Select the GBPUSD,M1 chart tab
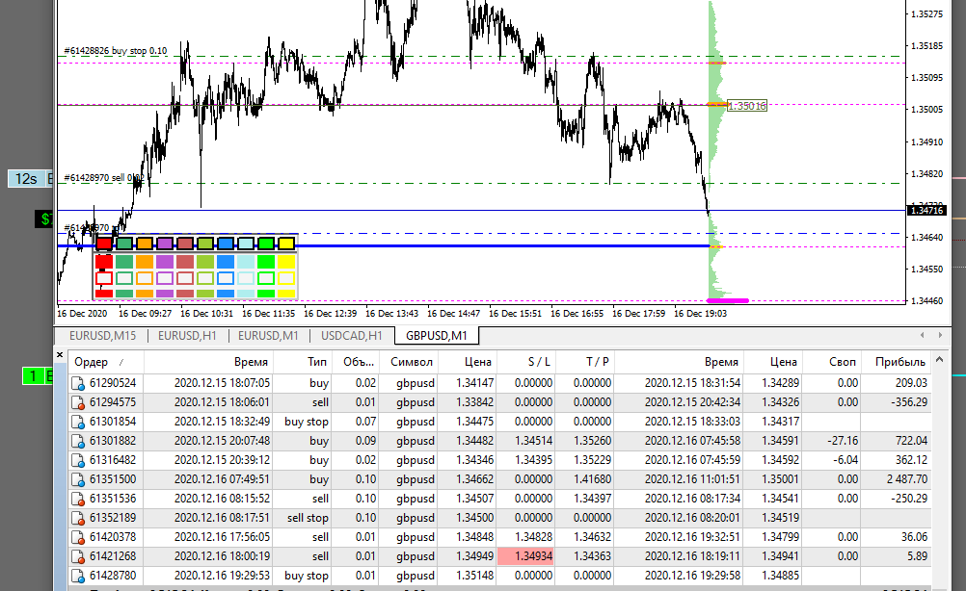Screen dimensions: 966x591 (x=436, y=336)
